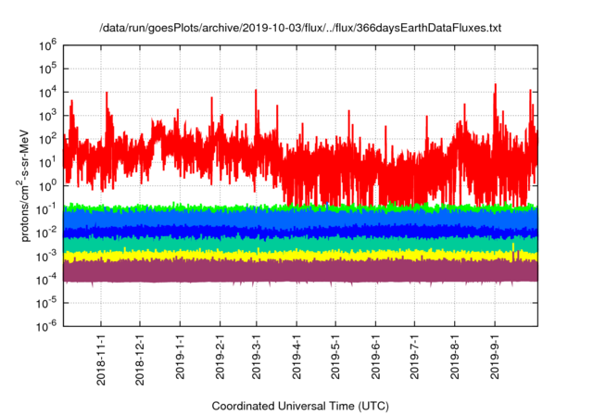The width and height of the screenshot is (593, 415).
Task: Click the 2018-11-1 date tick label
Action: click(x=101, y=358)
